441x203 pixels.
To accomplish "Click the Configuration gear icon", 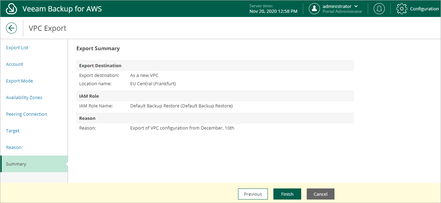I will pyautogui.click(x=401, y=9).
